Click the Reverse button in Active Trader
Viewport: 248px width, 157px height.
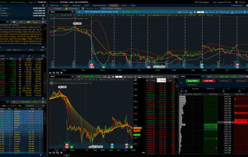coord(241,81)
